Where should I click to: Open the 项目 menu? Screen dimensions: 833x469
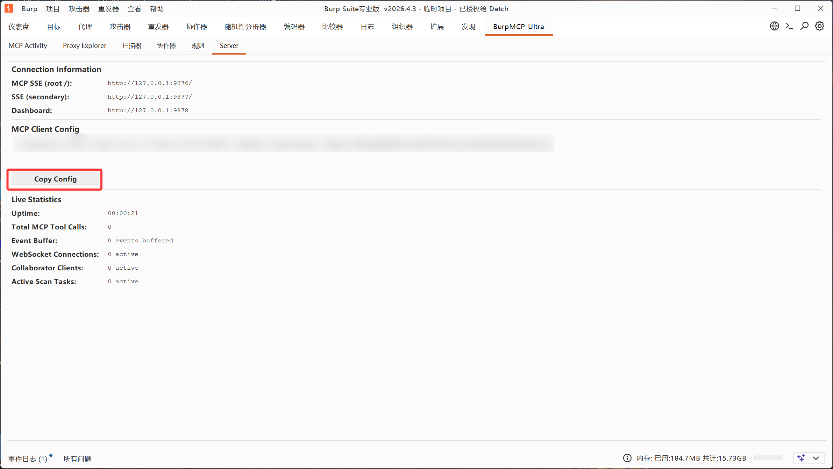point(53,9)
